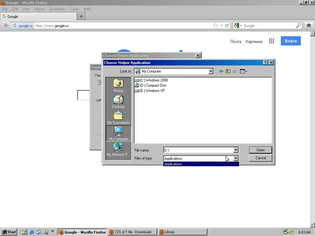Image resolution: width=315 pixels, height=236 pixels.
Task: Choose Applications in the dropdown list
Action: [x=201, y=164]
